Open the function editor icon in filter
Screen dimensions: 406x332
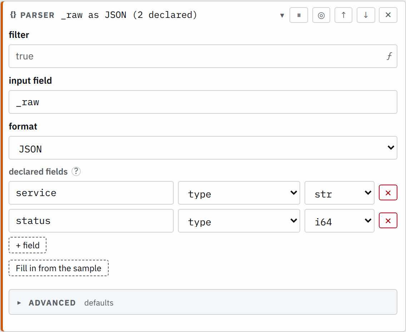pyautogui.click(x=389, y=56)
